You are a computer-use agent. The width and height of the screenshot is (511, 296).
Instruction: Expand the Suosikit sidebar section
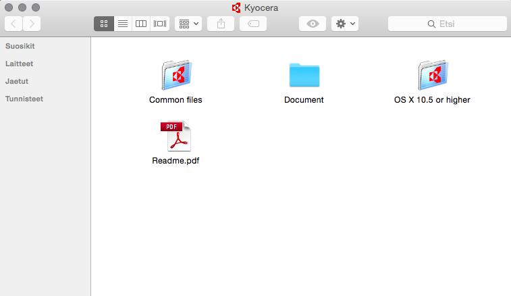(20, 46)
